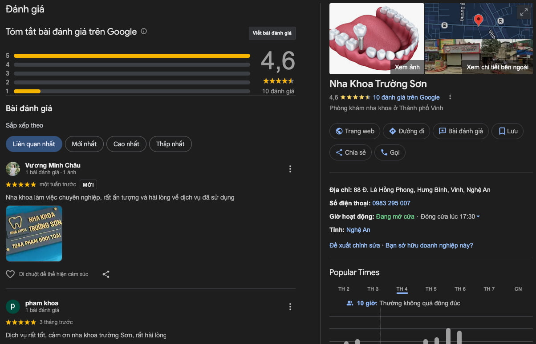Click the heart reaction icon under first review
536x344 pixels.
(x=10, y=274)
